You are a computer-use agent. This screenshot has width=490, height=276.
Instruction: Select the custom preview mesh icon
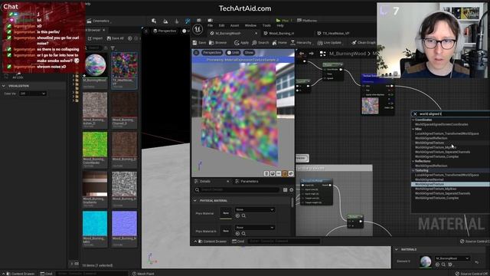[291, 173]
